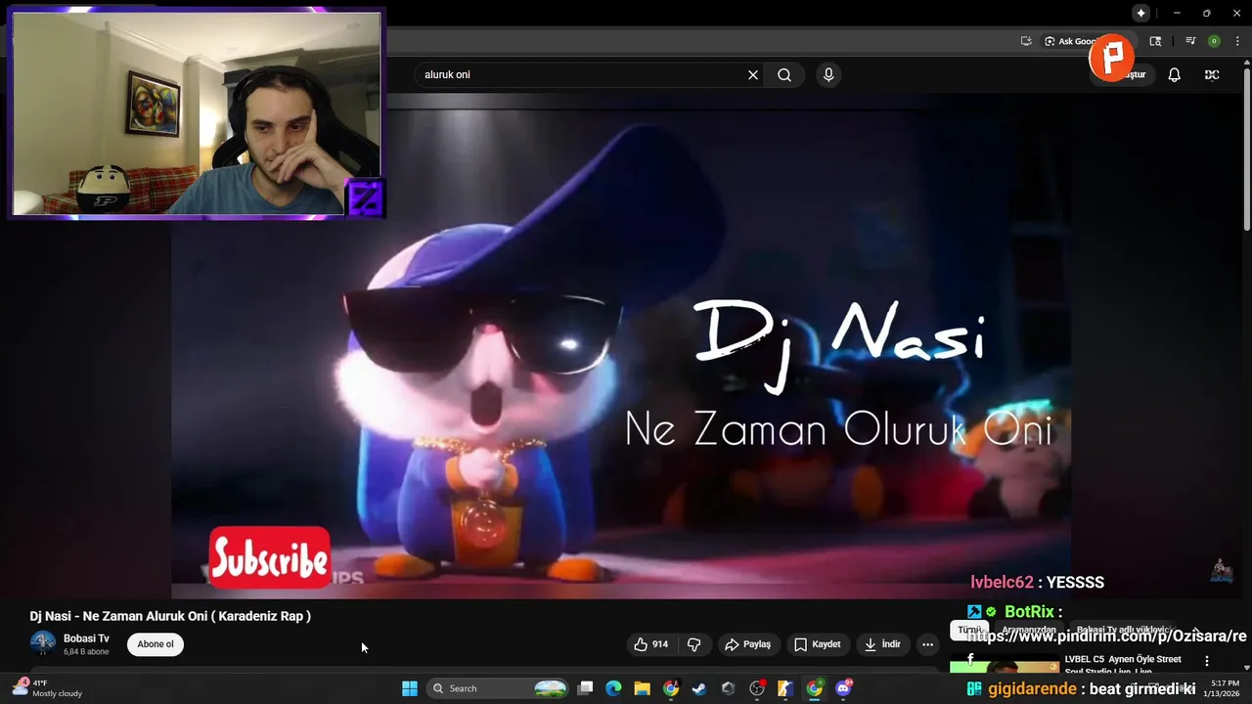The height and width of the screenshot is (704, 1252).
Task: Select the Tümü filter chip
Action: 968,630
